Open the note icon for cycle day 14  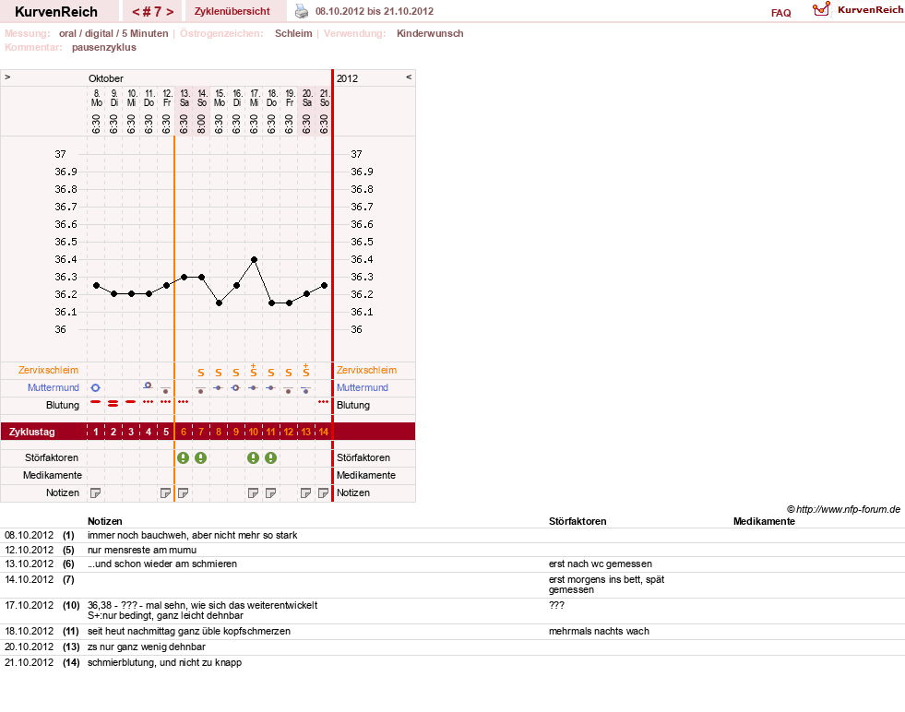coord(323,492)
